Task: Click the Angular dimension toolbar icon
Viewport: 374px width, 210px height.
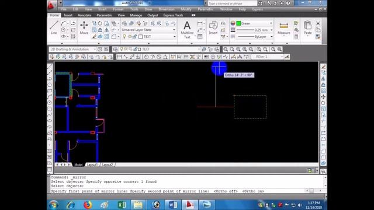Action: [165, 57]
